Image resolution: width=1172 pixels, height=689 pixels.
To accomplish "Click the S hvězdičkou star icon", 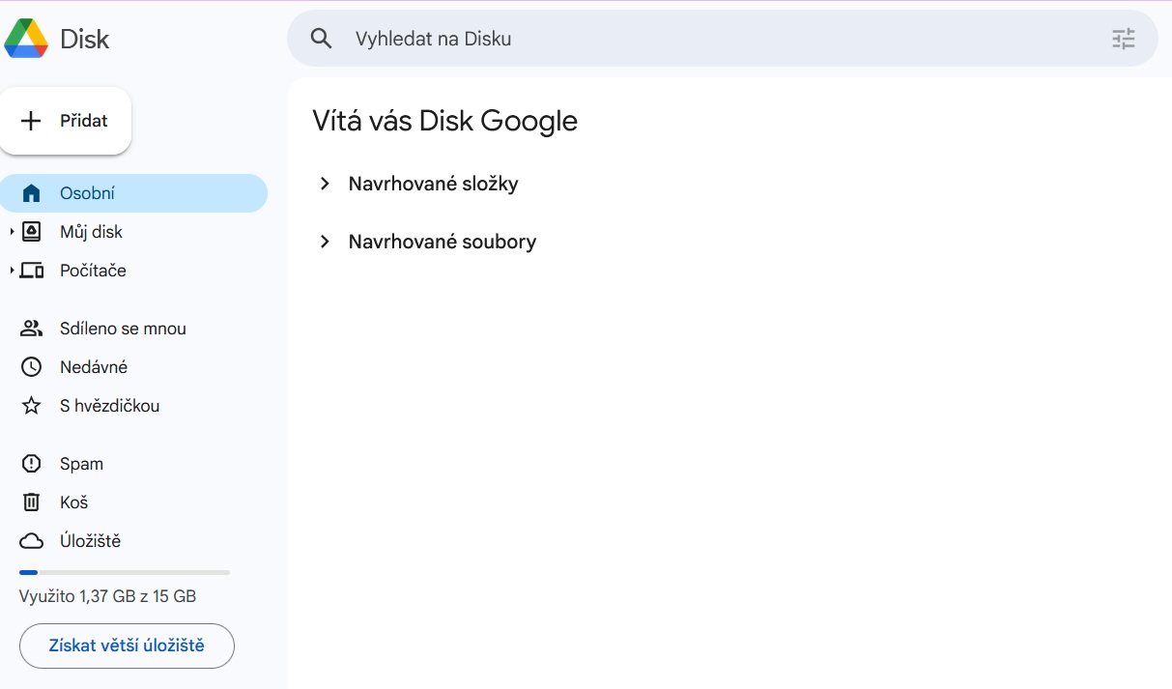I will tap(32, 406).
